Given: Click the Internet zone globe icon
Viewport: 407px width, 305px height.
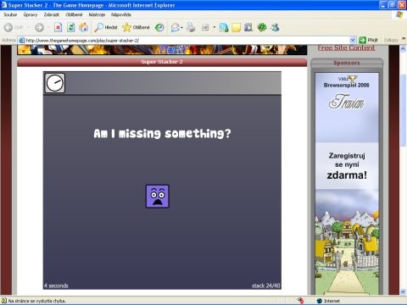Looking at the screenshot, I should tap(320, 301).
